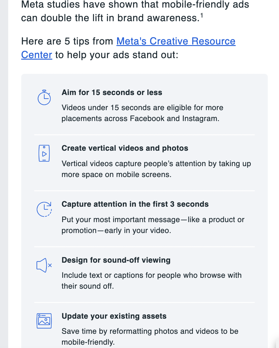
Task: Click 'Capture attention in the first 3 seconds' heading
Action: tap(135, 204)
